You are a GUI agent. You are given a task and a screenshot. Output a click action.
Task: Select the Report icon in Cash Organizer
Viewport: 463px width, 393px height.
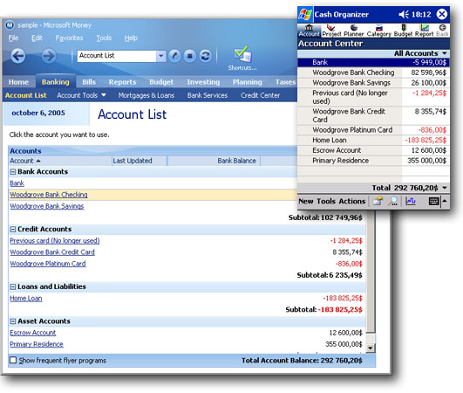coord(425,31)
